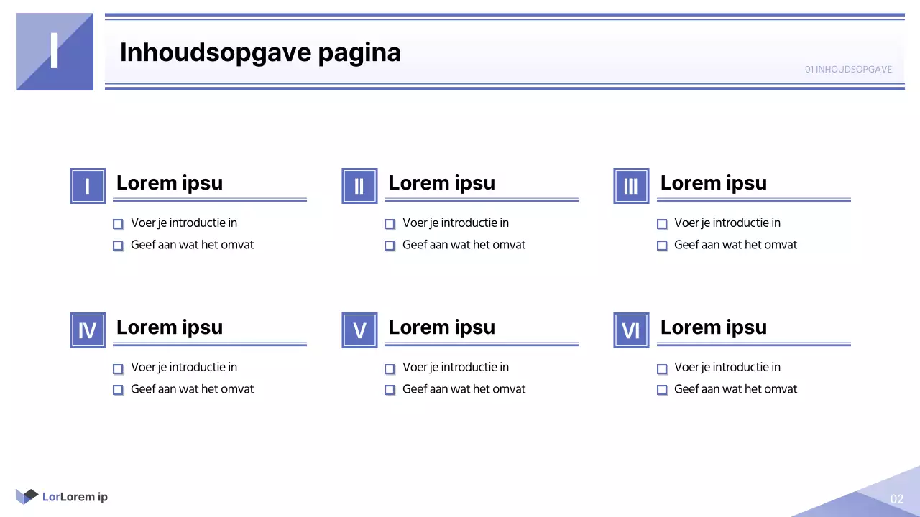Click the large chapter I badge in header
This screenshot has width=920, height=517.
pyautogui.click(x=55, y=52)
